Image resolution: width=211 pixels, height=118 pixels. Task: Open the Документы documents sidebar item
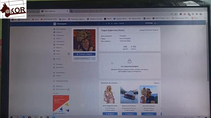tap(59, 67)
